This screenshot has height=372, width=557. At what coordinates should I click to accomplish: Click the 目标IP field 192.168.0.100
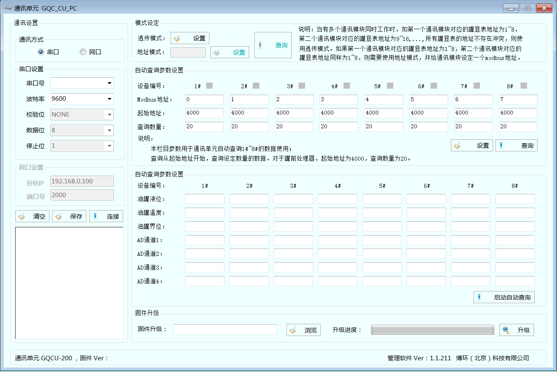pyautogui.click(x=82, y=181)
